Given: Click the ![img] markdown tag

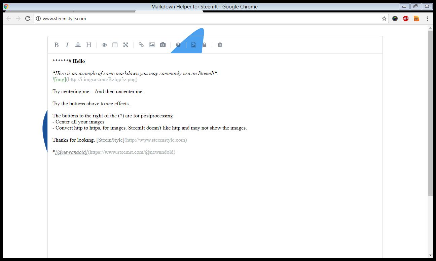Looking at the screenshot, I should coord(60,80).
